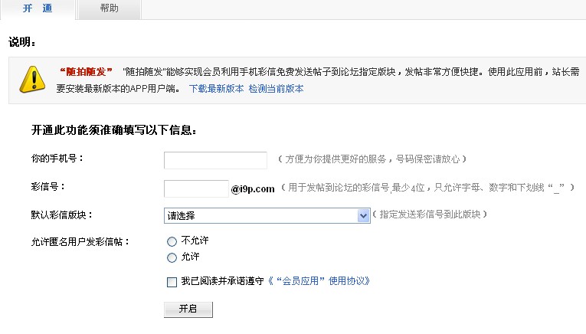The height and width of the screenshot is (334, 586).
Task: Open the 检测当前版本 link
Action: [x=277, y=89]
